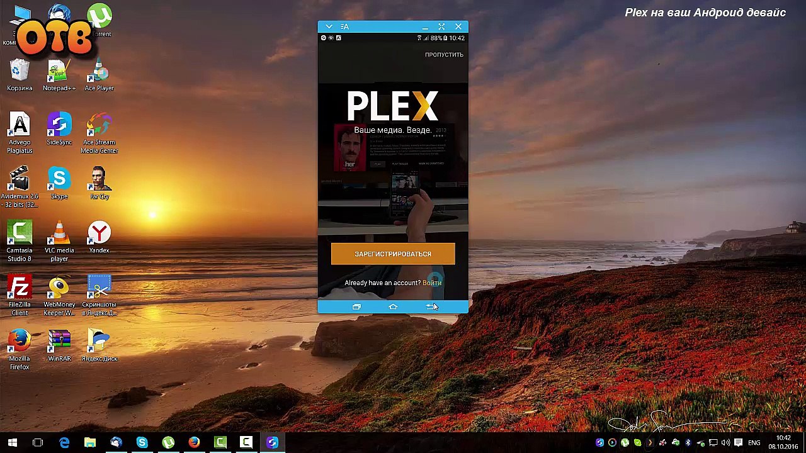Viewport: 806px width, 453px height.
Task: Tap the Android home button
Action: [393, 306]
